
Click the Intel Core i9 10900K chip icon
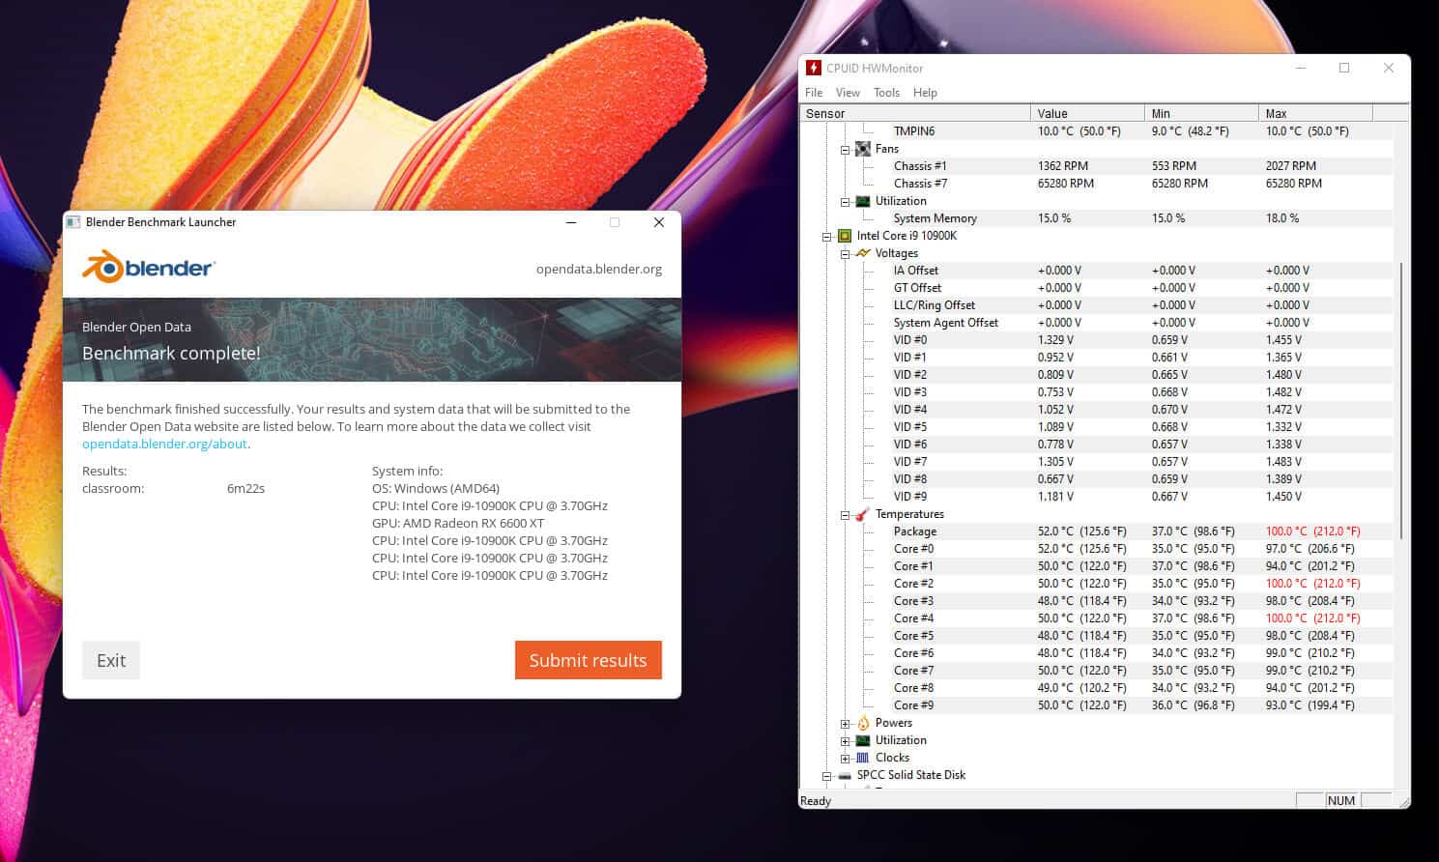[x=845, y=236]
